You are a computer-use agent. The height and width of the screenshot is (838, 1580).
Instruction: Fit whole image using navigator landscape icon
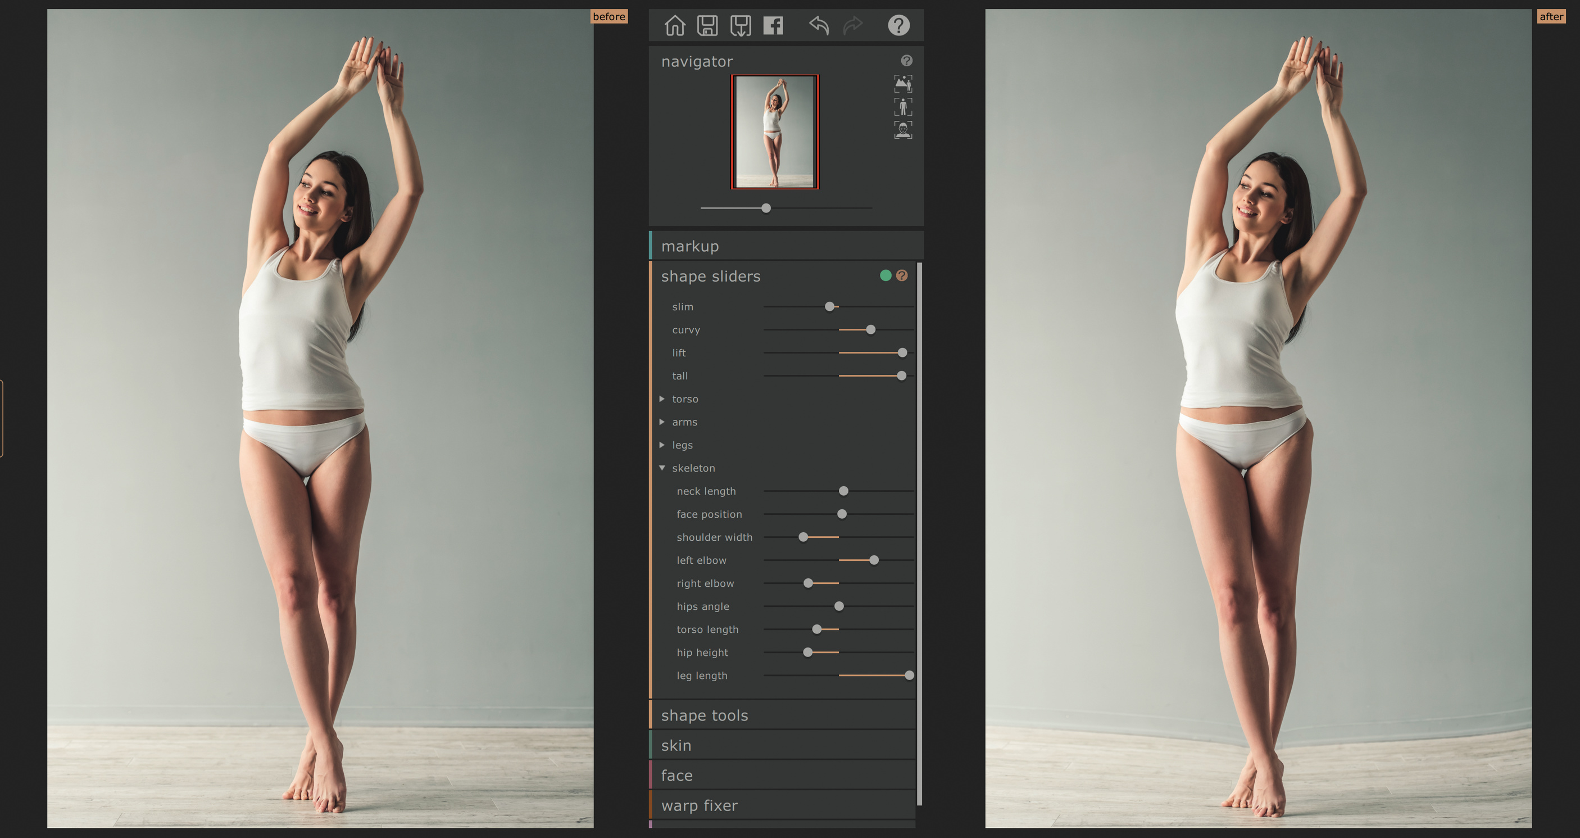[x=903, y=83]
